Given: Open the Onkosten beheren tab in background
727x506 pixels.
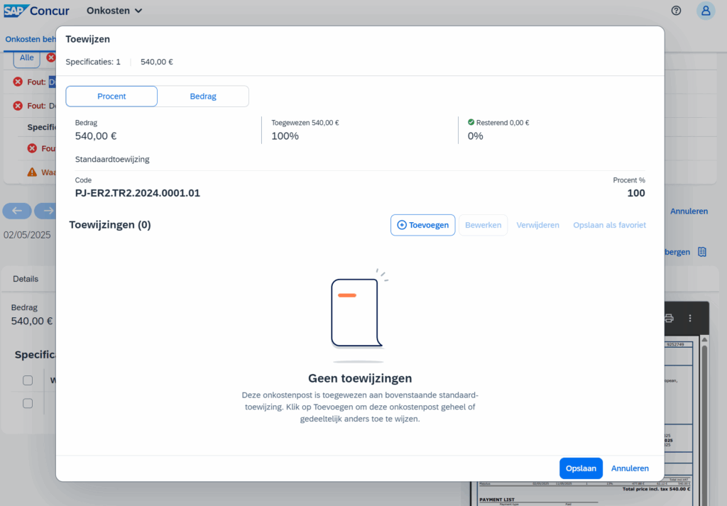Looking at the screenshot, I should 30,39.
